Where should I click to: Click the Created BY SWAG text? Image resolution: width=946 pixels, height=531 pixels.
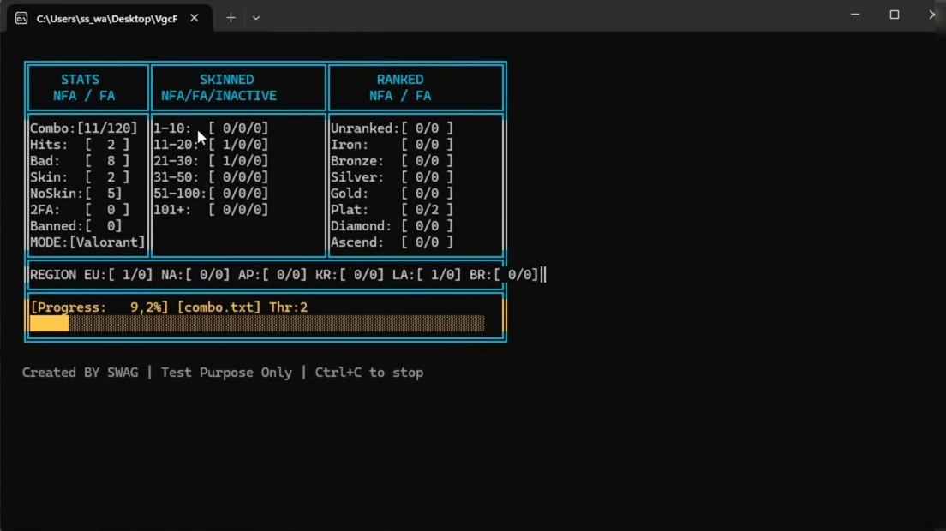coord(81,373)
